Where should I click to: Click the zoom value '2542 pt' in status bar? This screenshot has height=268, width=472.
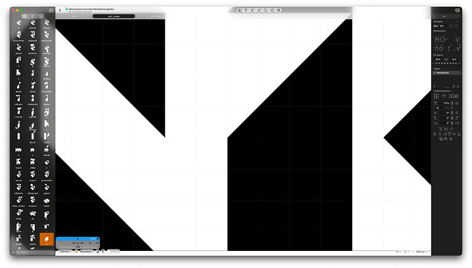pos(420,252)
